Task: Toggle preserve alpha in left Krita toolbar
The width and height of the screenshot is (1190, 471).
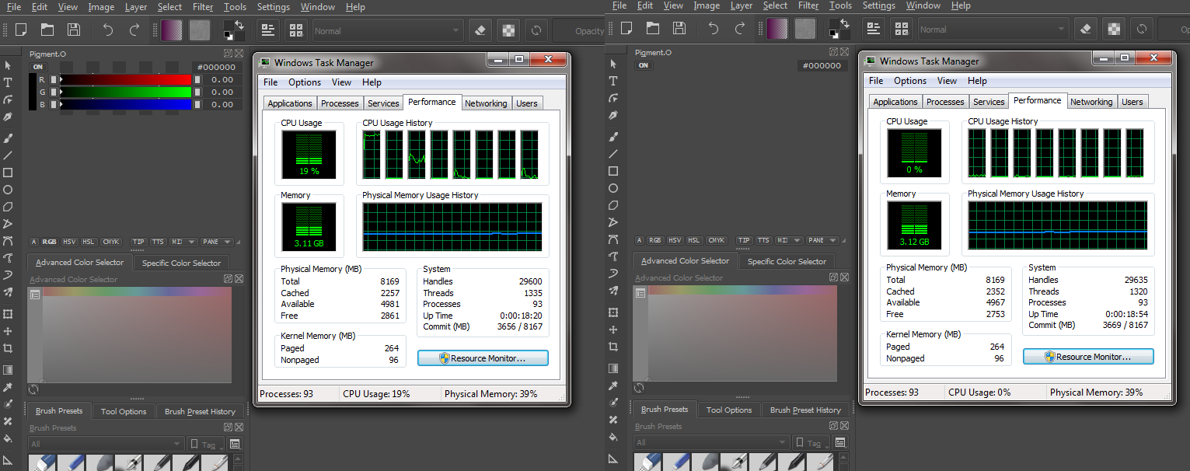Action: [x=508, y=31]
